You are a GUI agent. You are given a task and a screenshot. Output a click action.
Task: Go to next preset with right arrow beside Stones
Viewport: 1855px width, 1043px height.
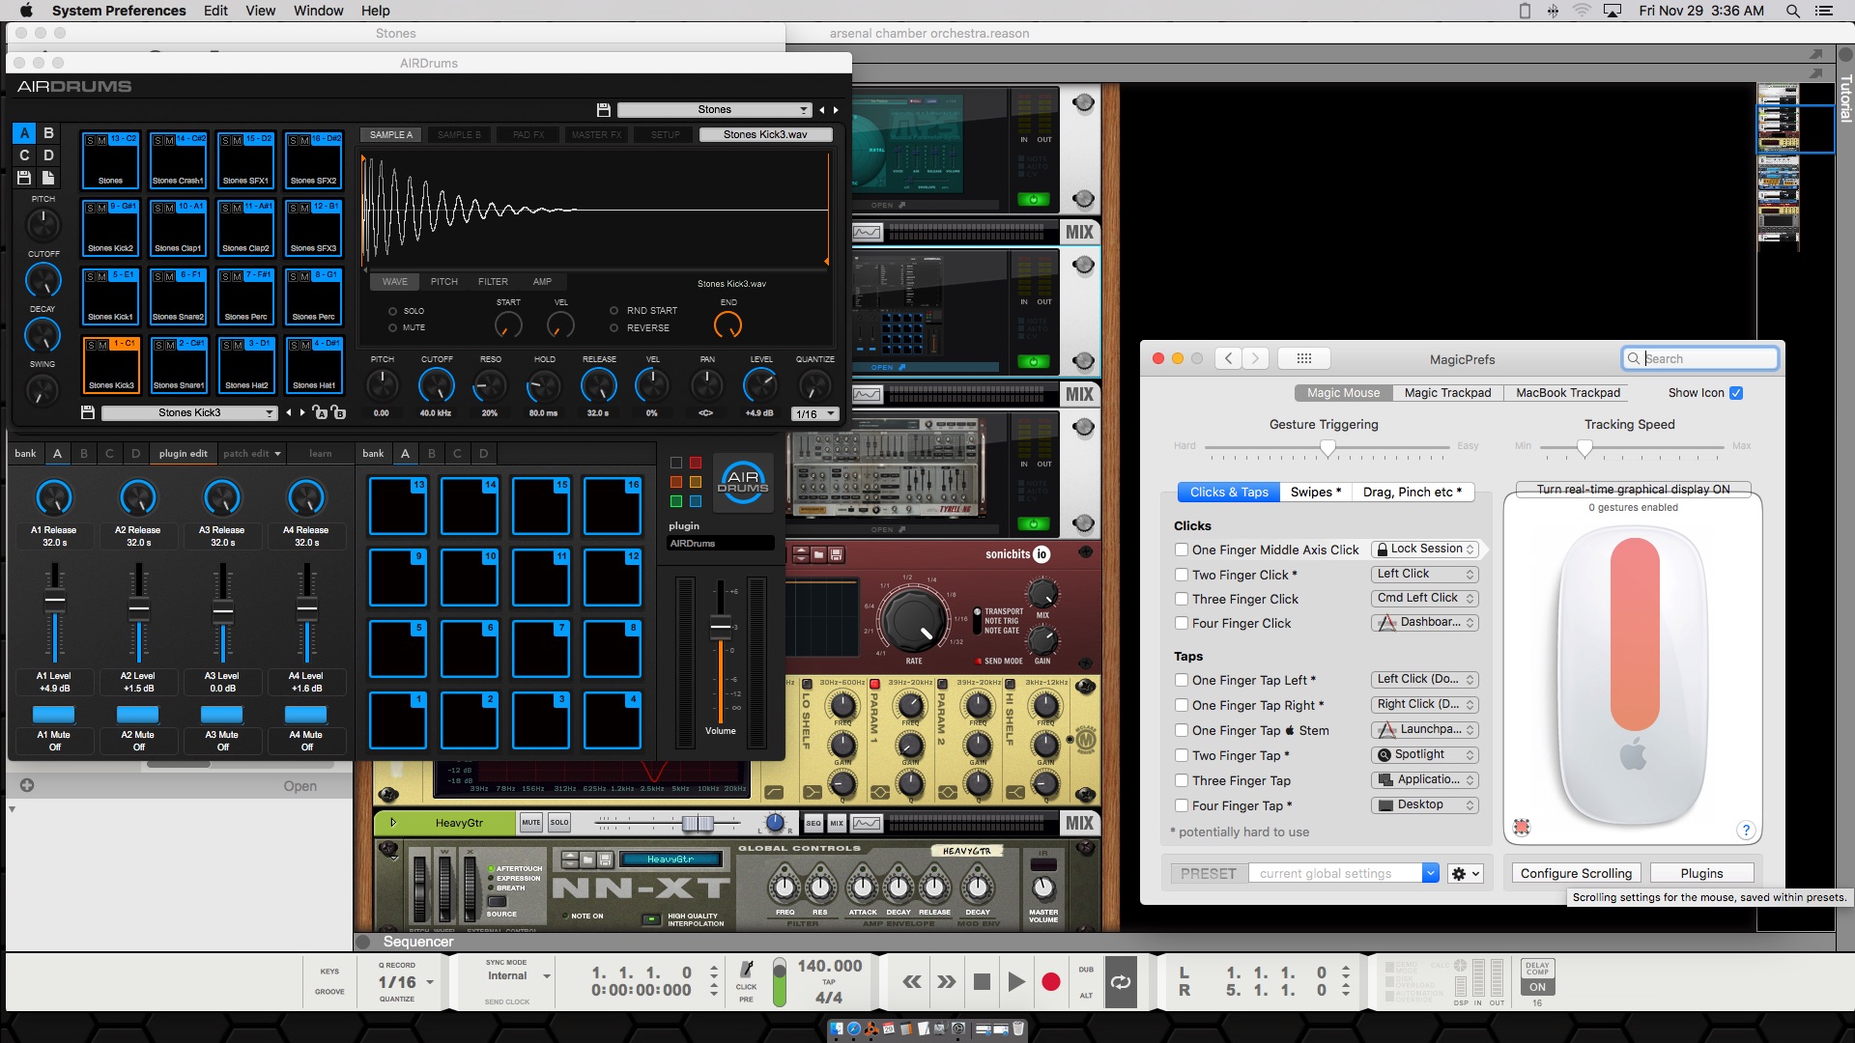point(836,110)
